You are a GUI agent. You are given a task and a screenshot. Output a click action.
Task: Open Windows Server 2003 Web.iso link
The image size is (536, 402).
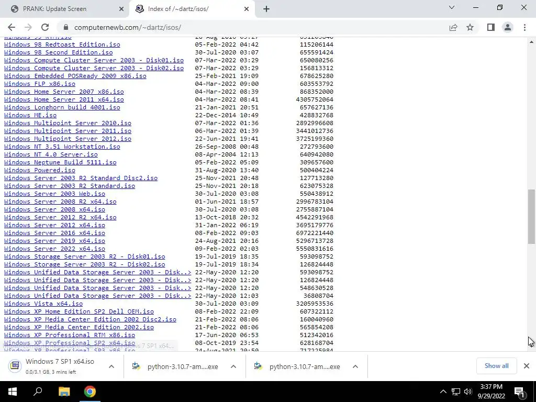54,194
